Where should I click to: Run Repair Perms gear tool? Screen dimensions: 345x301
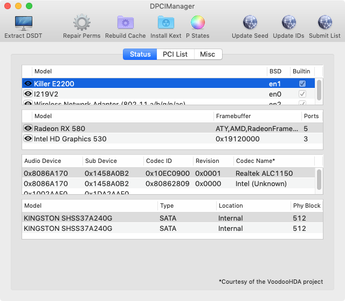pyautogui.click(x=81, y=23)
